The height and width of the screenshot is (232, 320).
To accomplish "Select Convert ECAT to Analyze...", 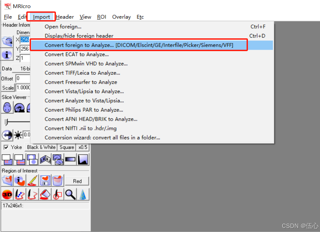I will pos(152,54).
